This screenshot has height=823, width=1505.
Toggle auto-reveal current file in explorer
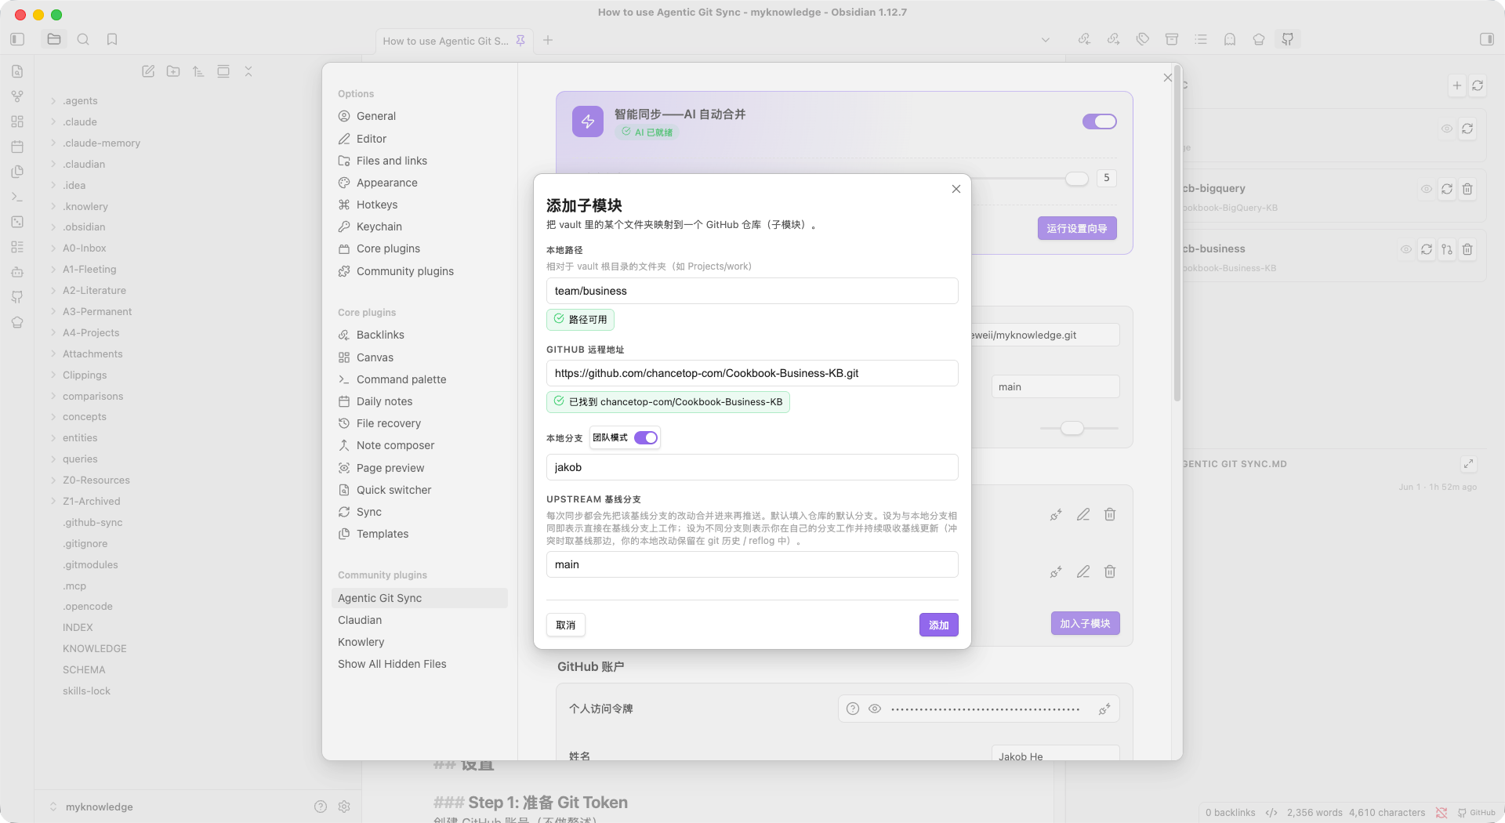point(223,71)
